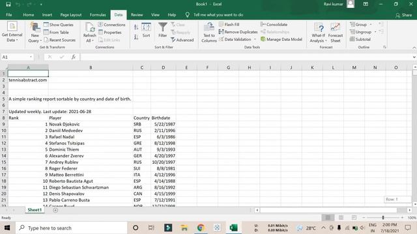Open the Sort dialog
Screen dimensions: 417x234
pyautogui.click(x=146, y=31)
